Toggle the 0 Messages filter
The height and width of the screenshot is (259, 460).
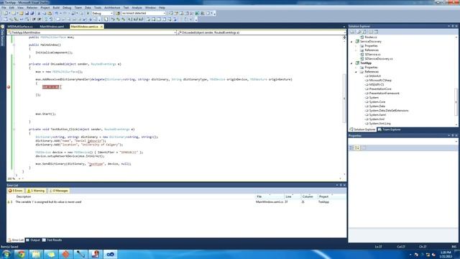tap(59, 191)
